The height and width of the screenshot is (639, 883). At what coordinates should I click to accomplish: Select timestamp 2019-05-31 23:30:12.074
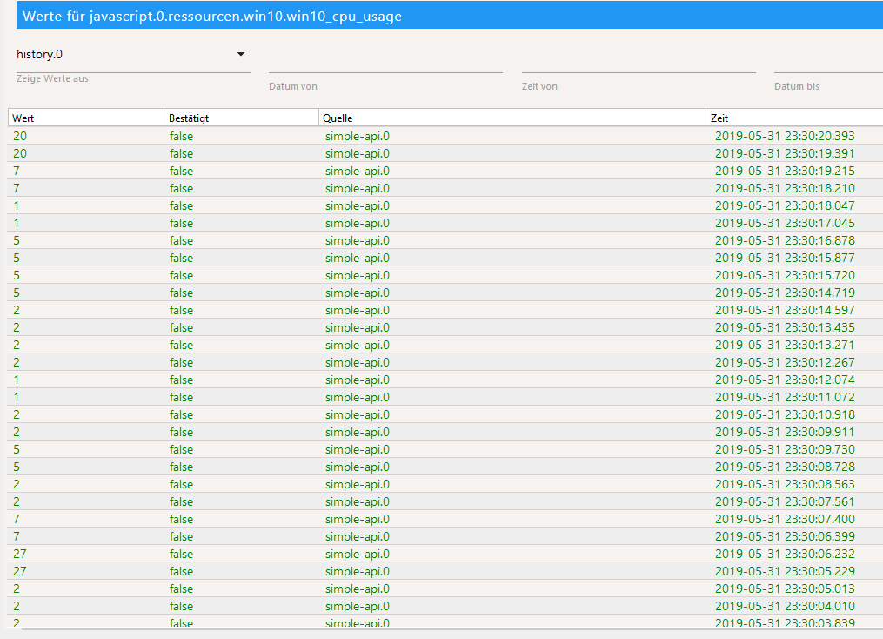(785, 380)
